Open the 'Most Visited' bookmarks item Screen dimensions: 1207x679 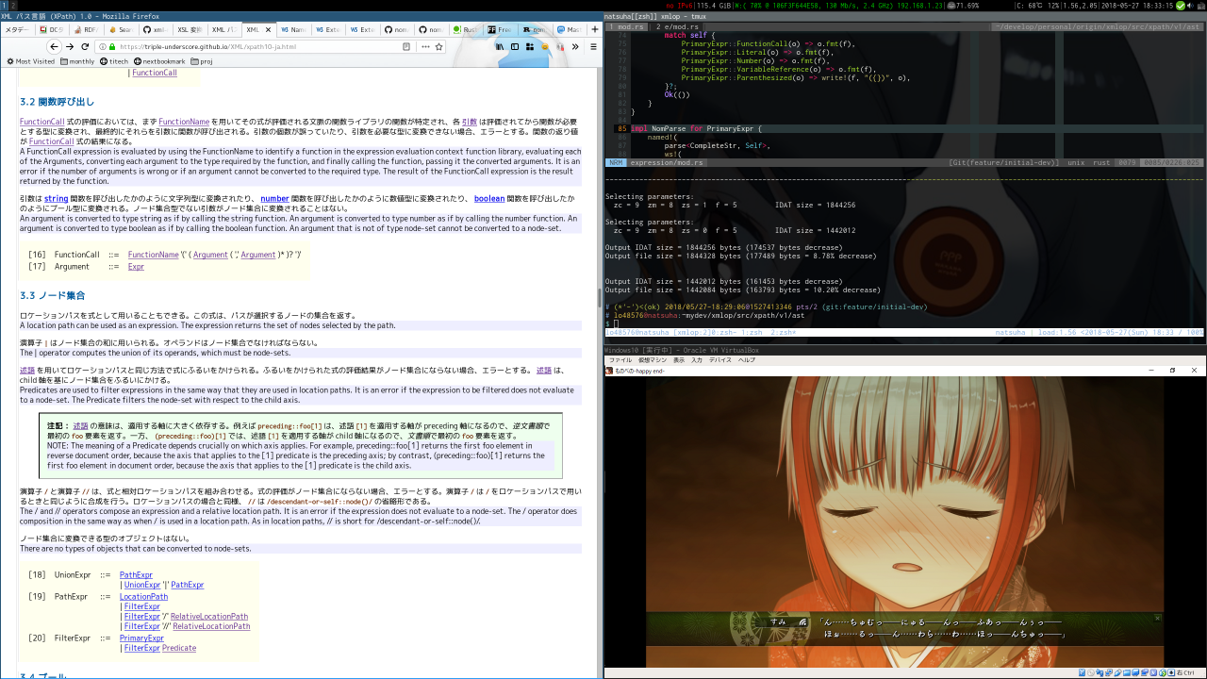tap(30, 61)
